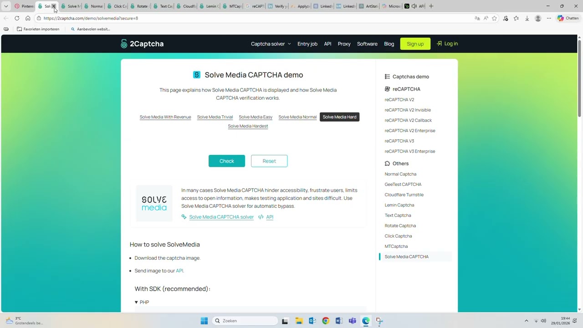The width and height of the screenshot is (583, 328).
Task: Click the translate page icon in address bar
Action: tap(477, 18)
